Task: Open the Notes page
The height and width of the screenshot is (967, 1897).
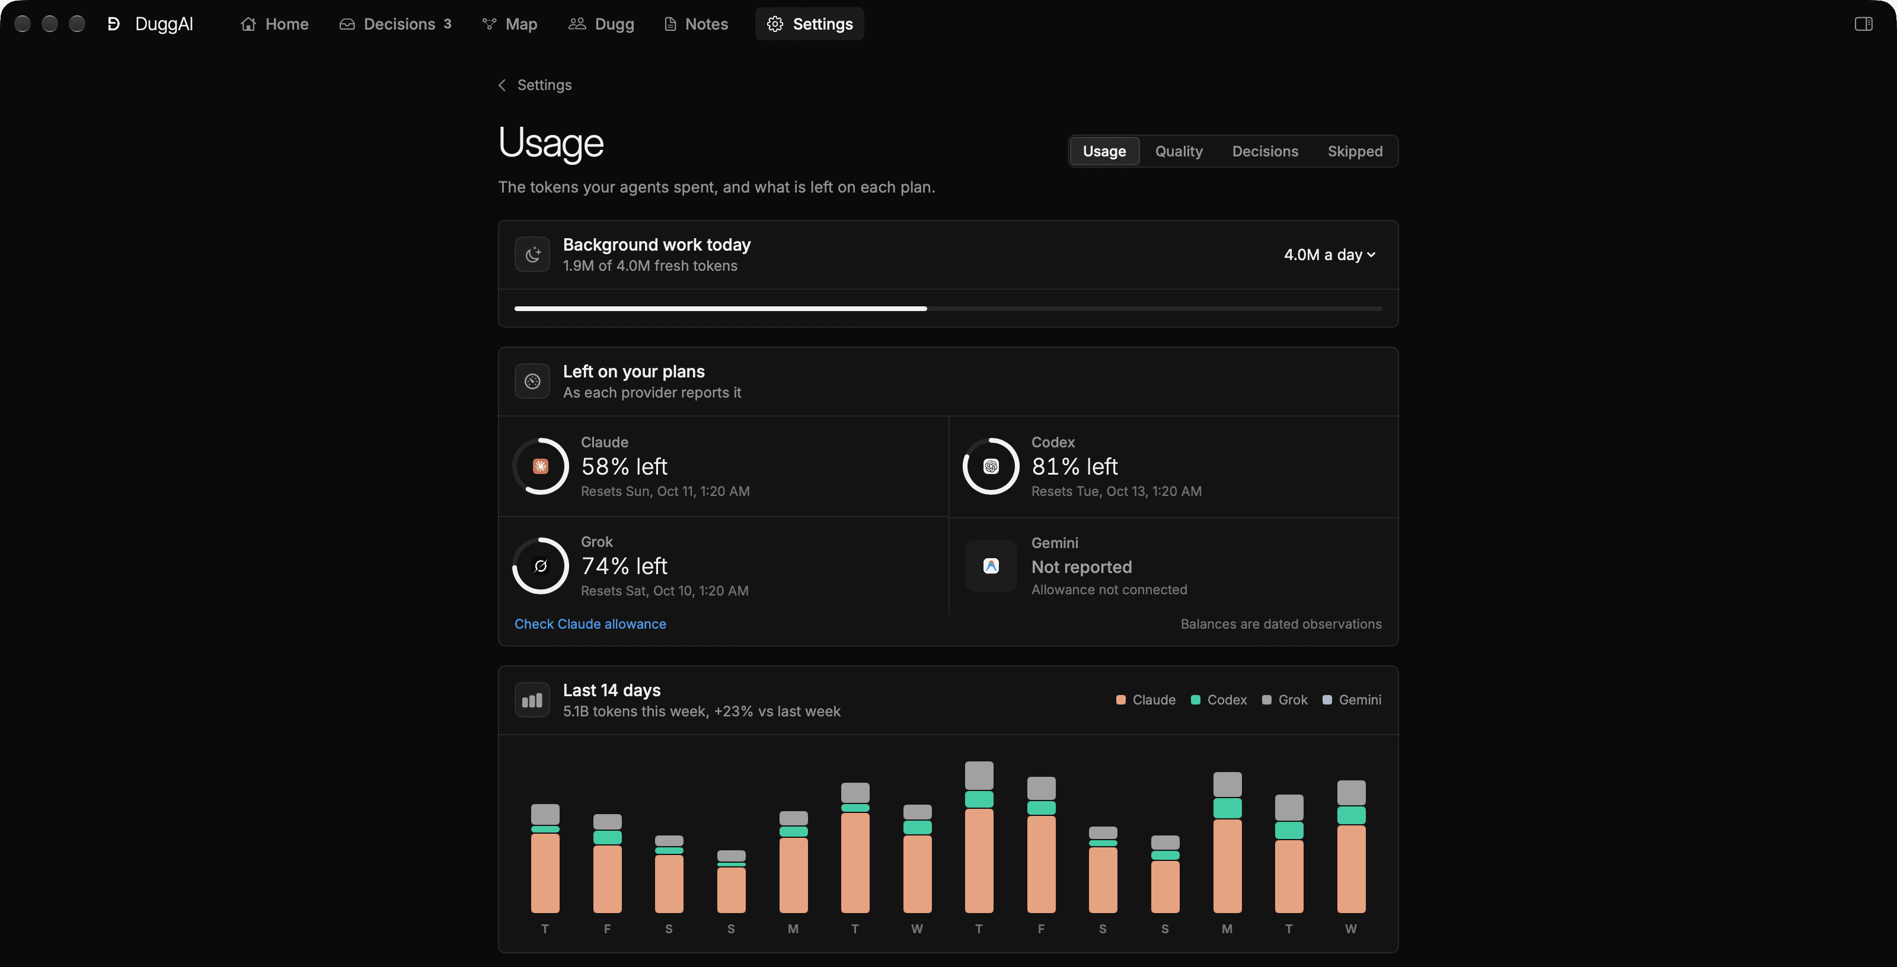Action: coord(696,24)
